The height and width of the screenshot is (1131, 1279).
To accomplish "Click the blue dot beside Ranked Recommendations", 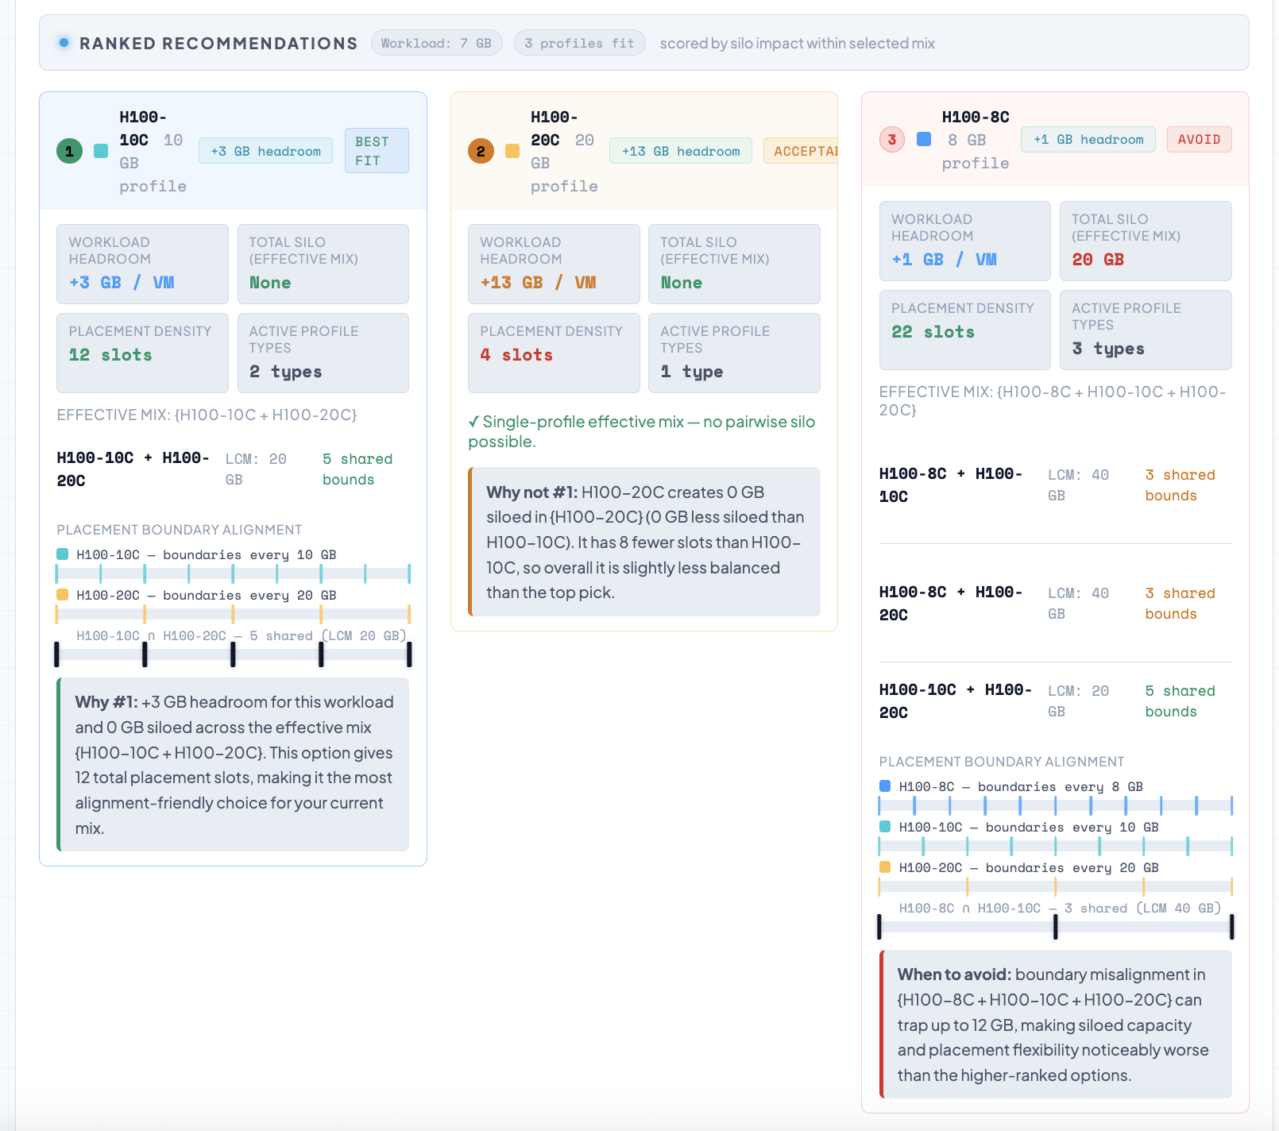I will [x=64, y=43].
